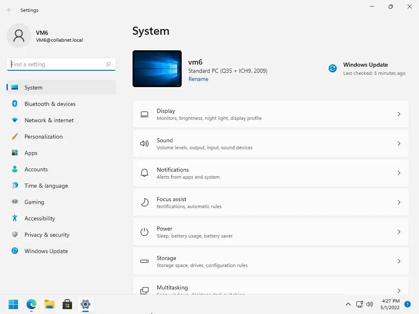
Task: Expand Multitasking with its chevron
Action: pyautogui.click(x=399, y=291)
